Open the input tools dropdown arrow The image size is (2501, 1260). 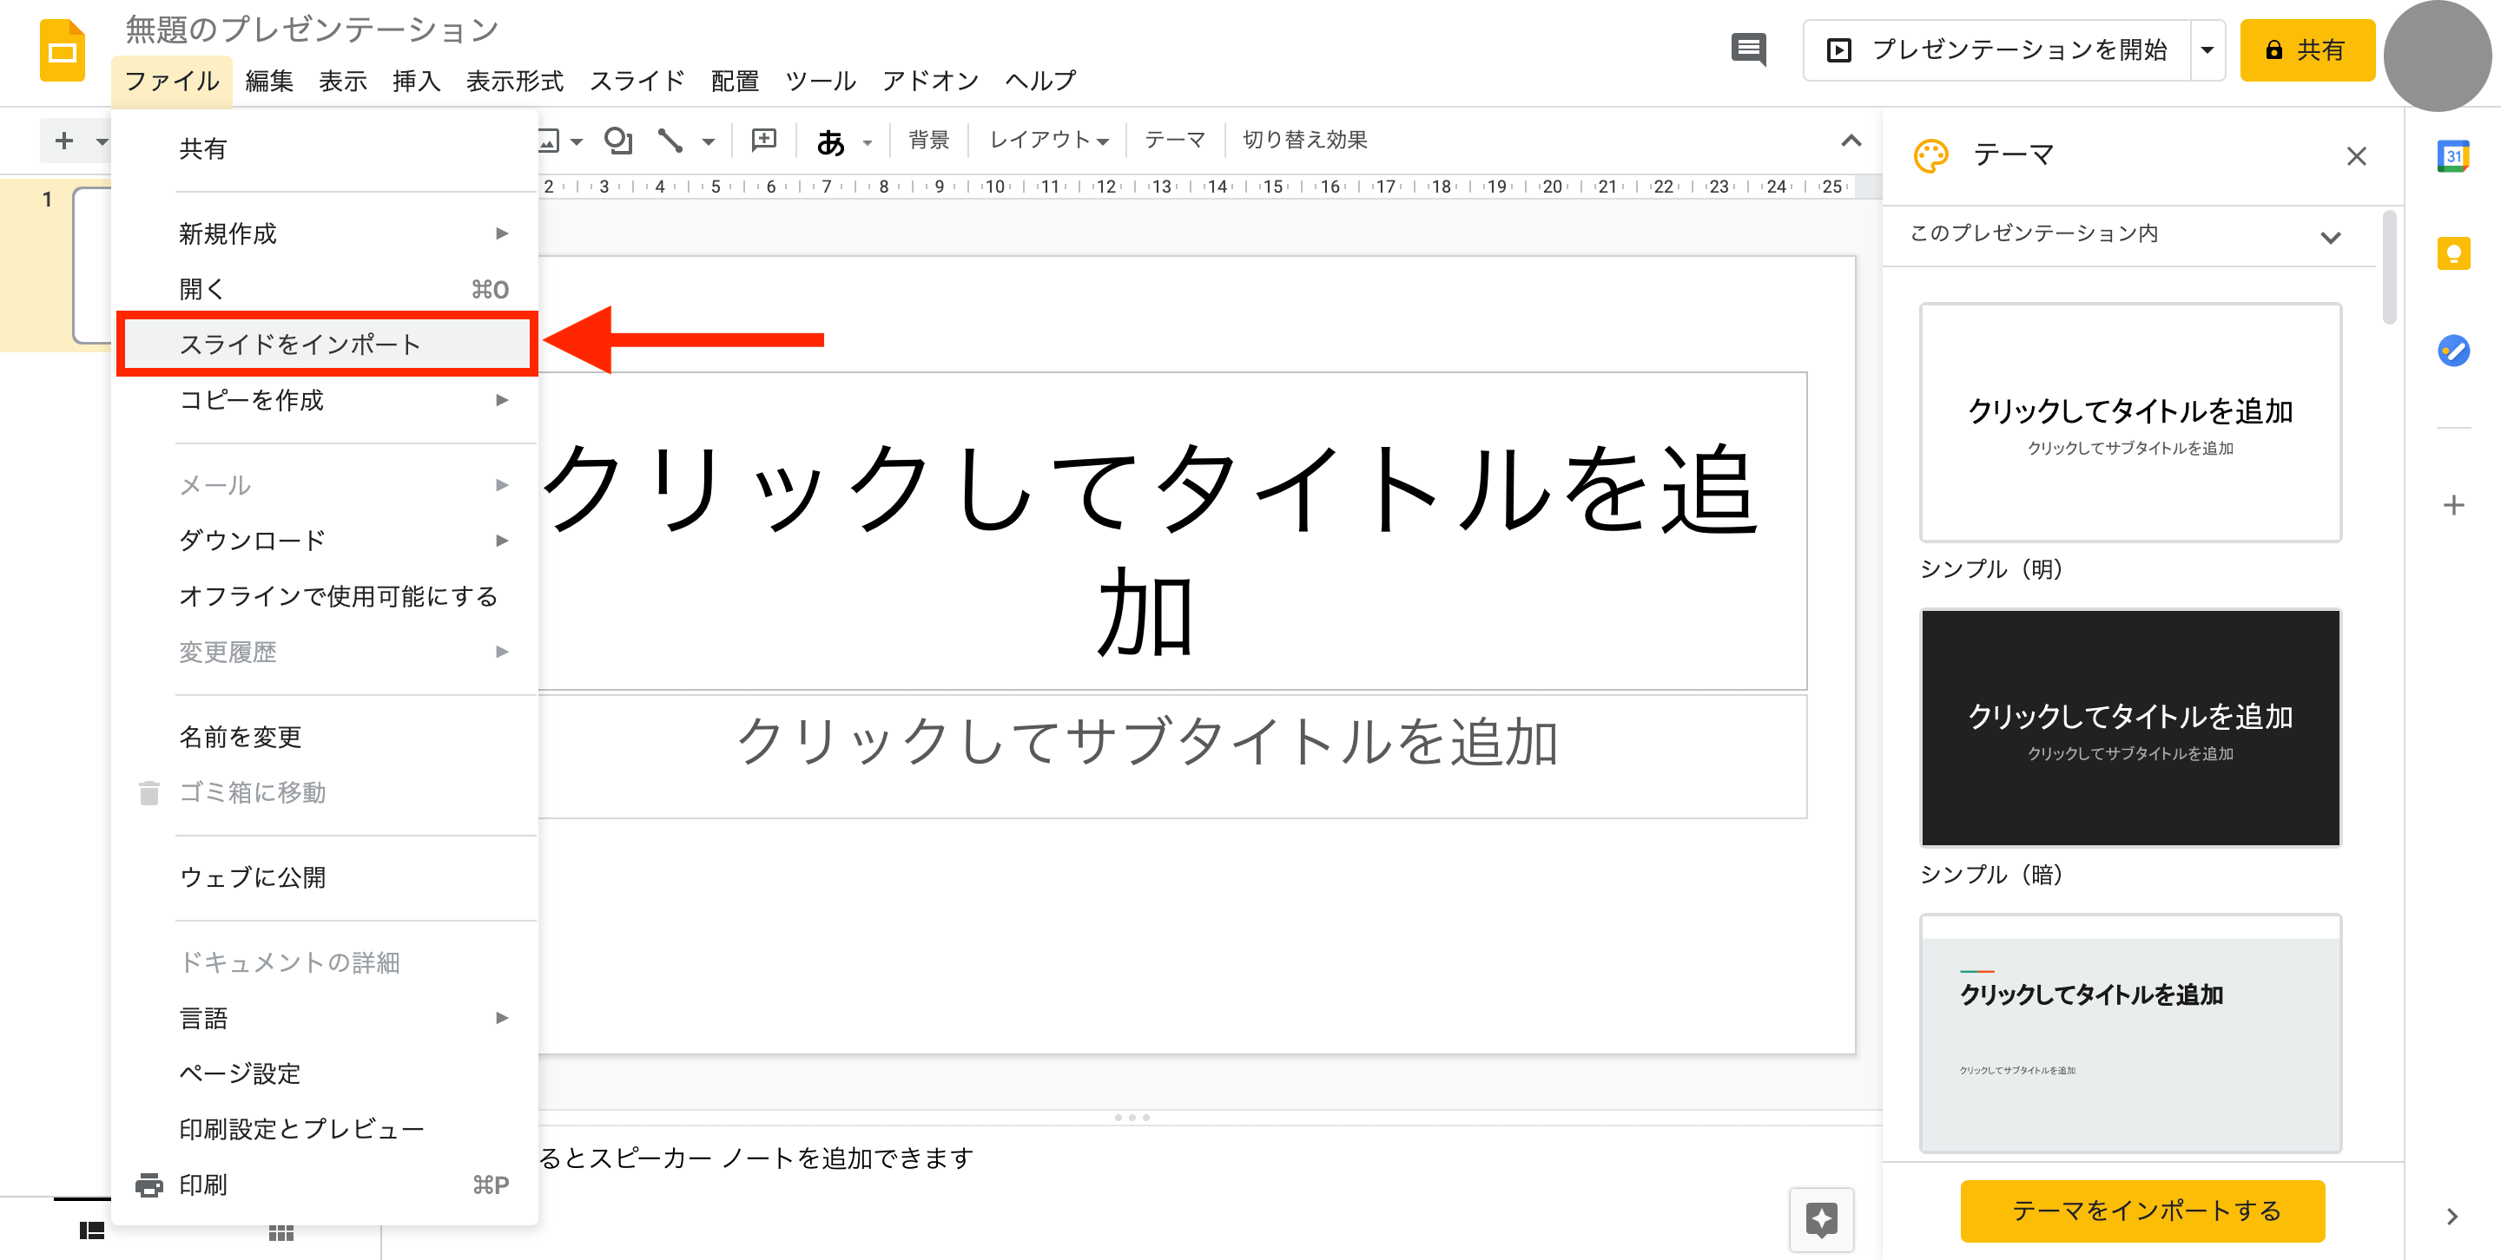[x=867, y=142]
